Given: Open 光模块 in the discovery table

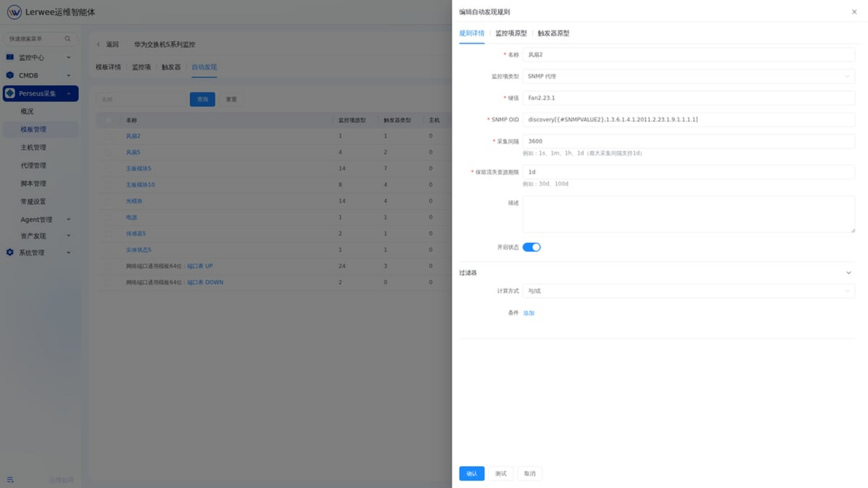Looking at the screenshot, I should point(134,201).
